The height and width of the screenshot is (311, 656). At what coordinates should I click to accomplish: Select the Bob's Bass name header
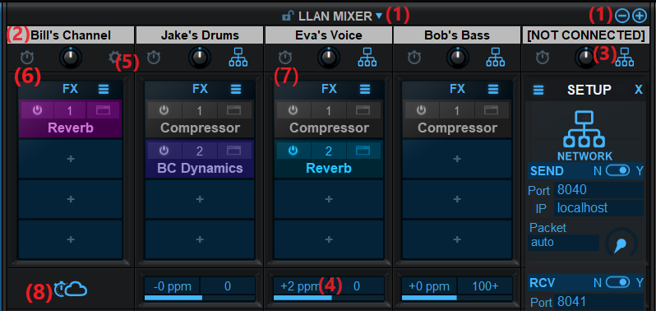[x=456, y=35]
